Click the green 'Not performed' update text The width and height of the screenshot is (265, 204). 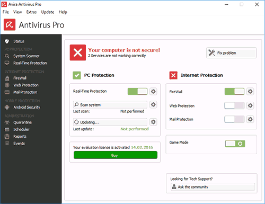coord(135,129)
